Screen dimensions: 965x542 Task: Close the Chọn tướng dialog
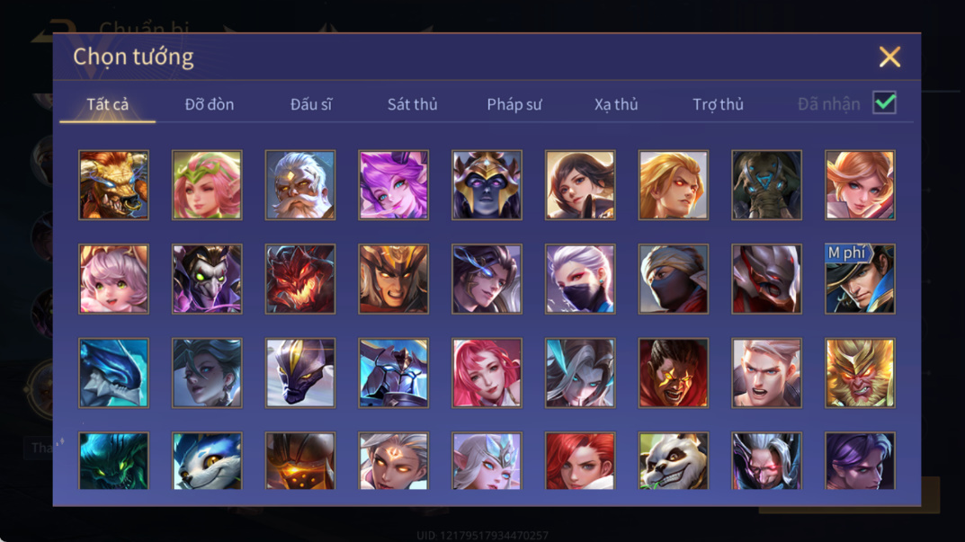[889, 57]
